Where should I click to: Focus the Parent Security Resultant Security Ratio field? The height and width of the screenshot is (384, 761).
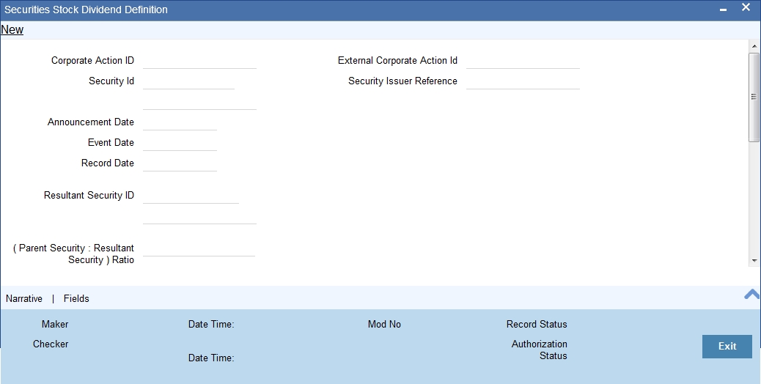tap(199, 248)
